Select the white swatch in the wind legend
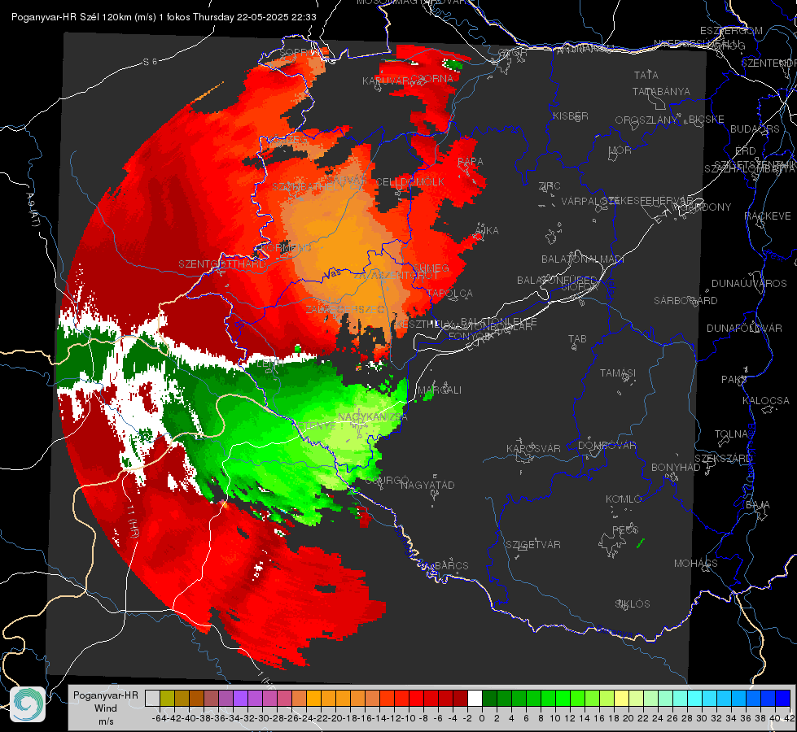This screenshot has width=797, height=732. [x=475, y=699]
